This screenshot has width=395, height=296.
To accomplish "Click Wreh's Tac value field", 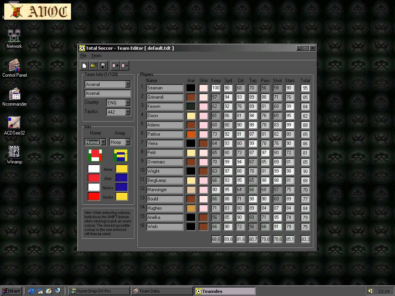I will (x=253, y=227).
